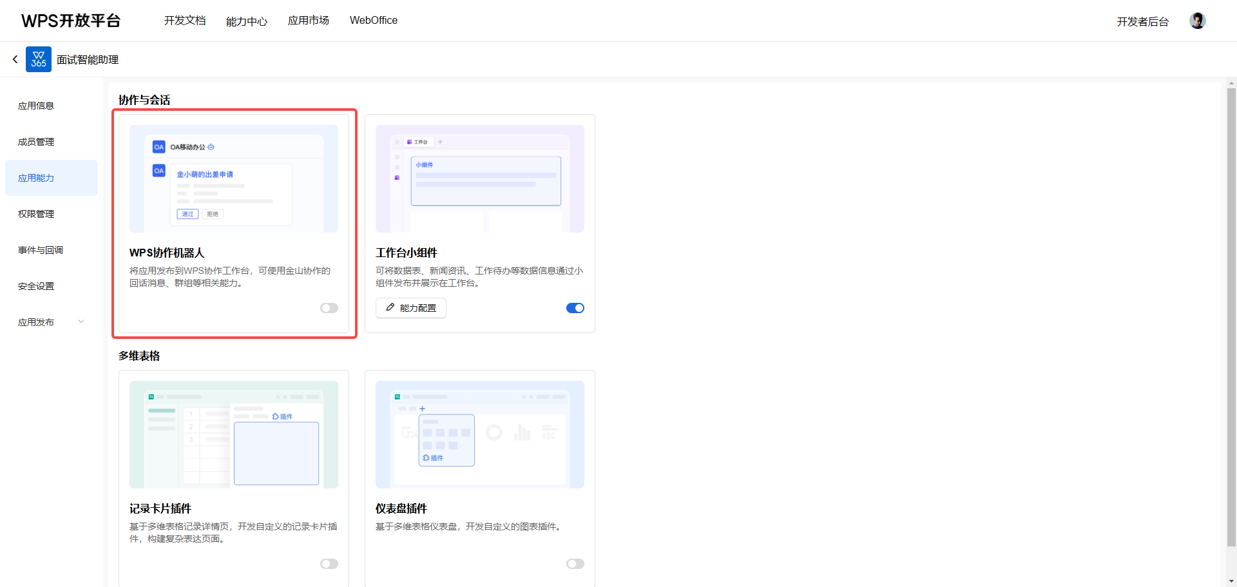Click the 仪表盘插件 preview image
The image size is (1237, 587).
[x=480, y=434]
